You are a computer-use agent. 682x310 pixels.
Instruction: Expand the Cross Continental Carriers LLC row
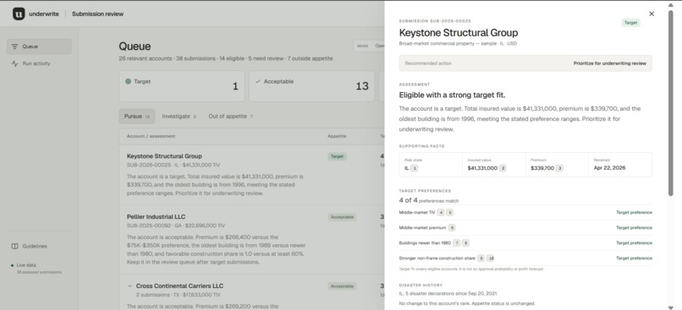(129, 286)
